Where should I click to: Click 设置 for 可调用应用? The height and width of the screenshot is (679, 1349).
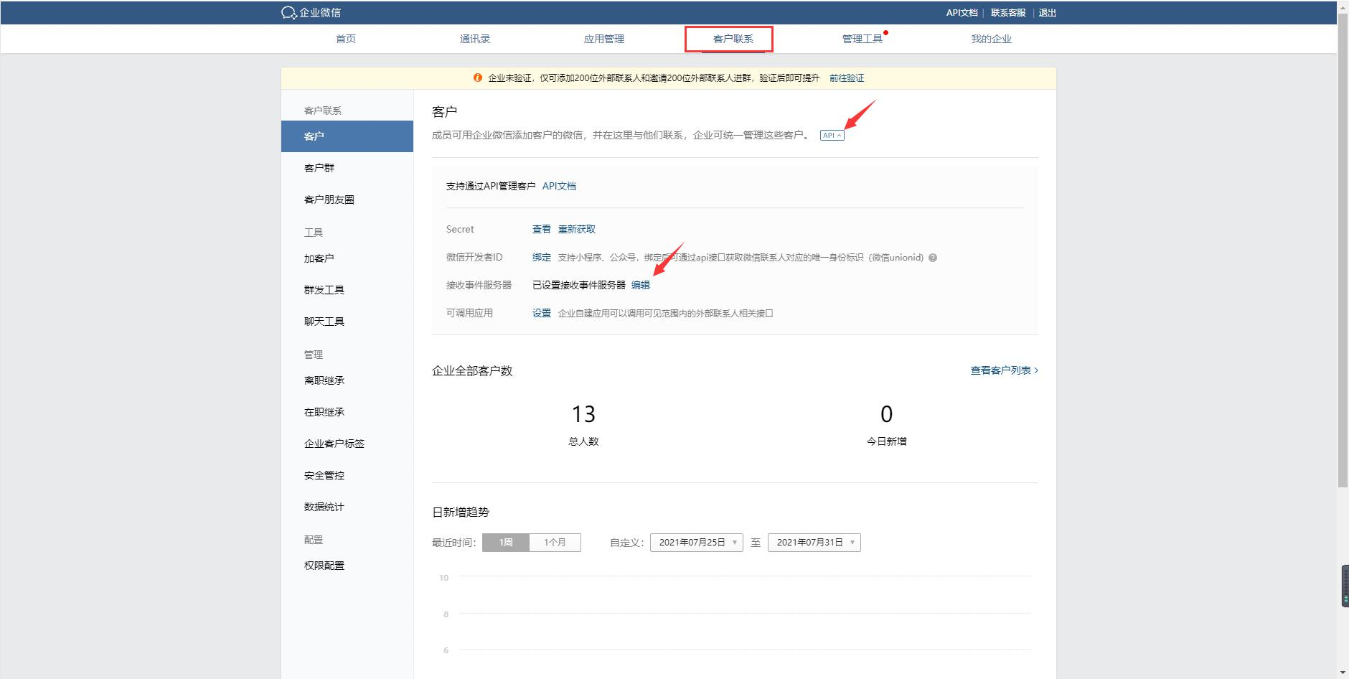pyautogui.click(x=542, y=313)
